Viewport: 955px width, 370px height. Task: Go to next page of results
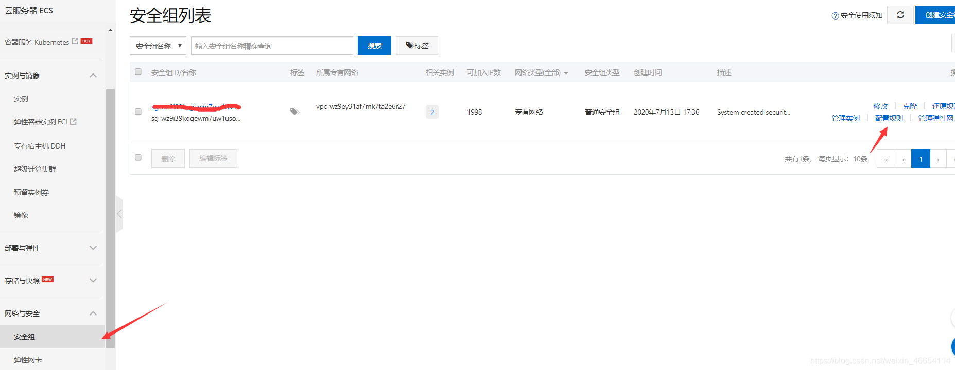[939, 159]
